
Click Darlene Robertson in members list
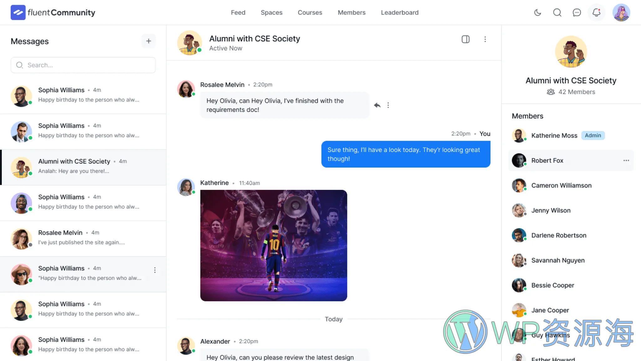pos(559,235)
